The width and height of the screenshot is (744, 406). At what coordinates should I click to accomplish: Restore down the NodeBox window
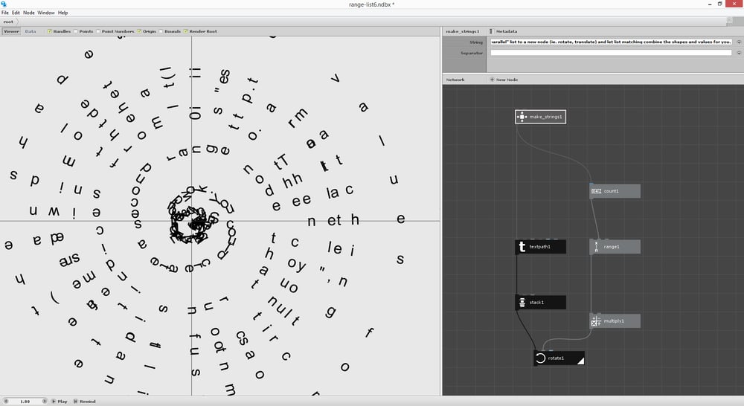[x=719, y=4]
